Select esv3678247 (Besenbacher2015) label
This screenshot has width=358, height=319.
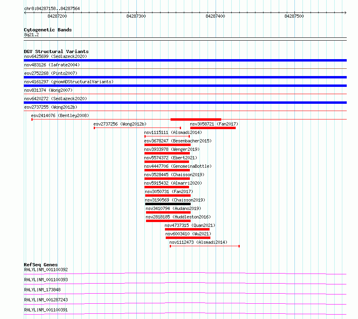click(178, 141)
